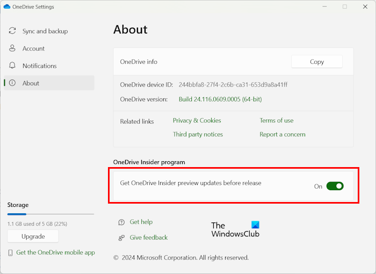View Third party notices

[198, 134]
